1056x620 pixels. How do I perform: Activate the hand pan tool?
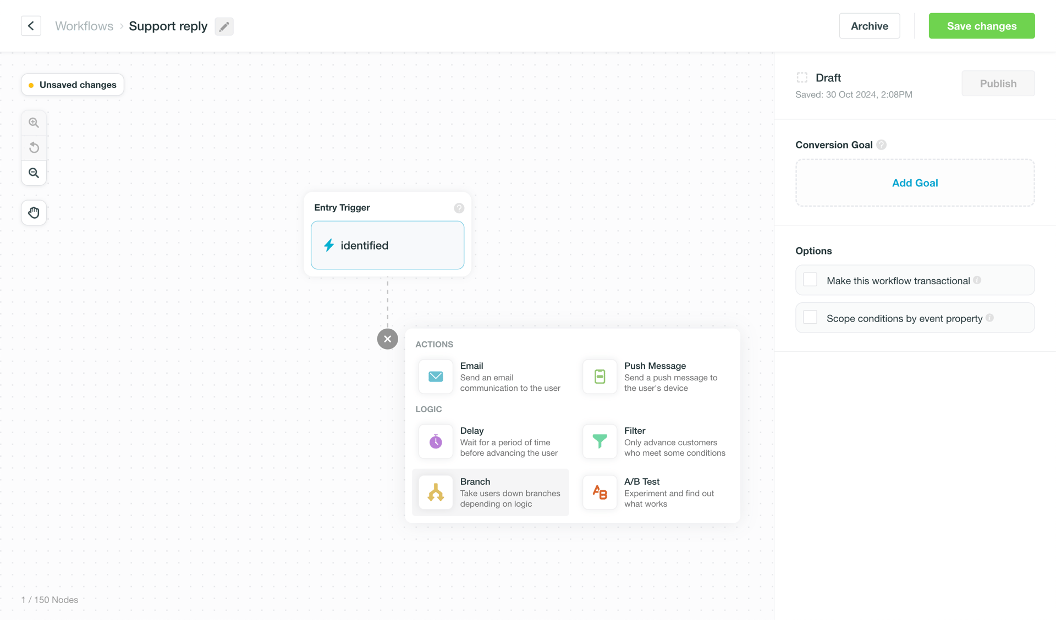click(34, 213)
